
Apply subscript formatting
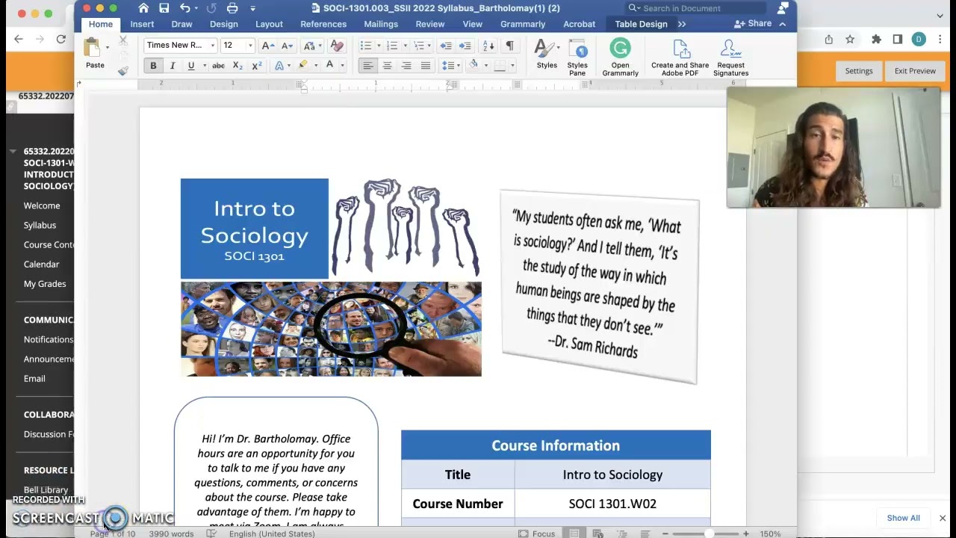(238, 66)
